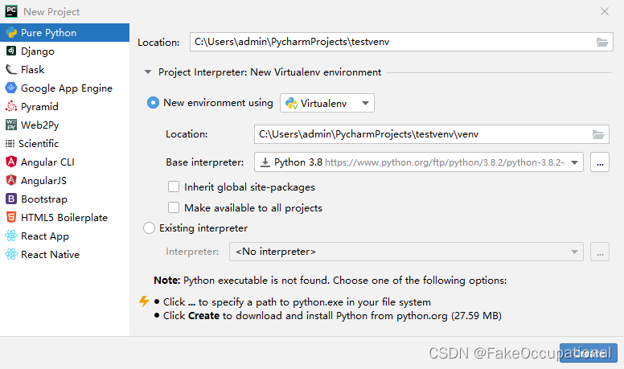
Task: Select Bootstrap project type
Action: click(64, 199)
